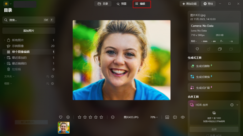Screen dimensions: 243x136
Task: Open 生成式扩展 tool
Action: [214, 87]
